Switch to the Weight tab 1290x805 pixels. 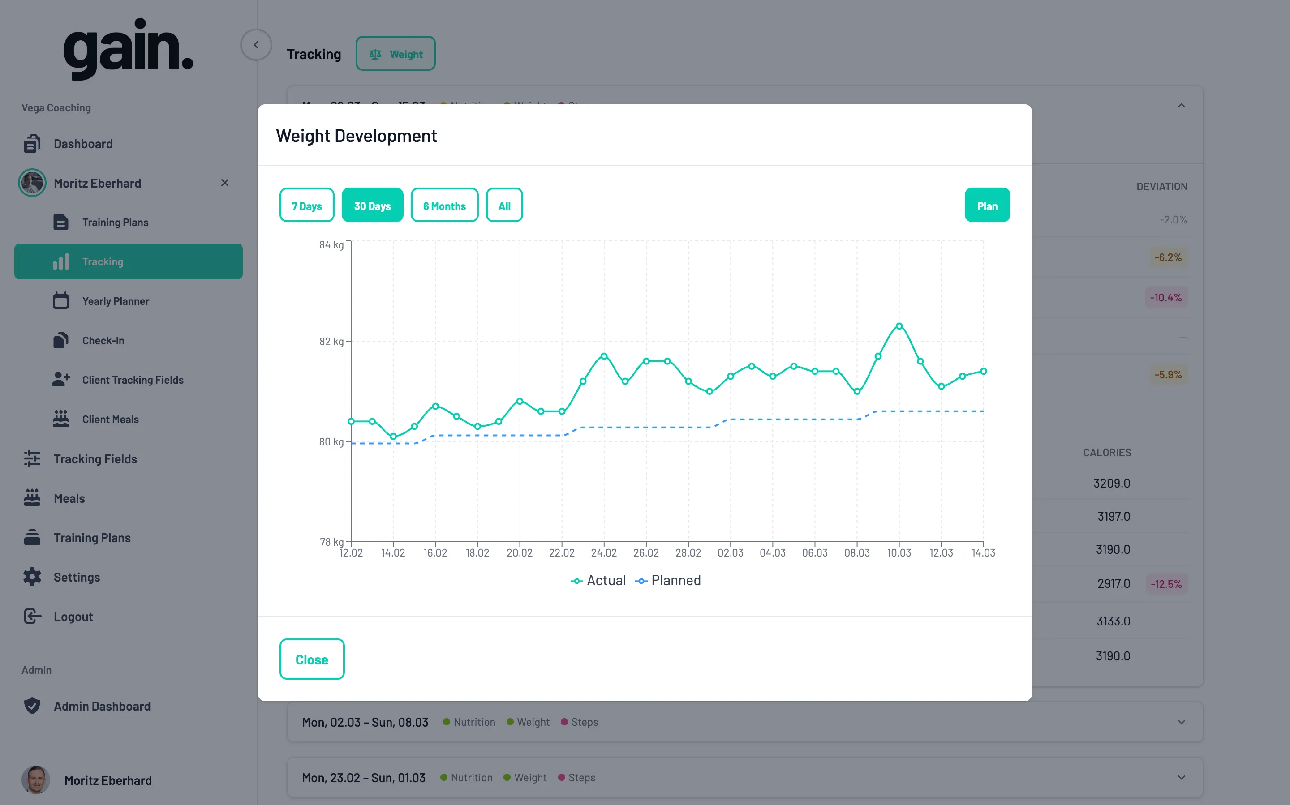(396, 53)
